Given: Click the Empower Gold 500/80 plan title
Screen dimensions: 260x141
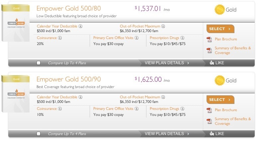Looking at the screenshot, I should [68, 8].
